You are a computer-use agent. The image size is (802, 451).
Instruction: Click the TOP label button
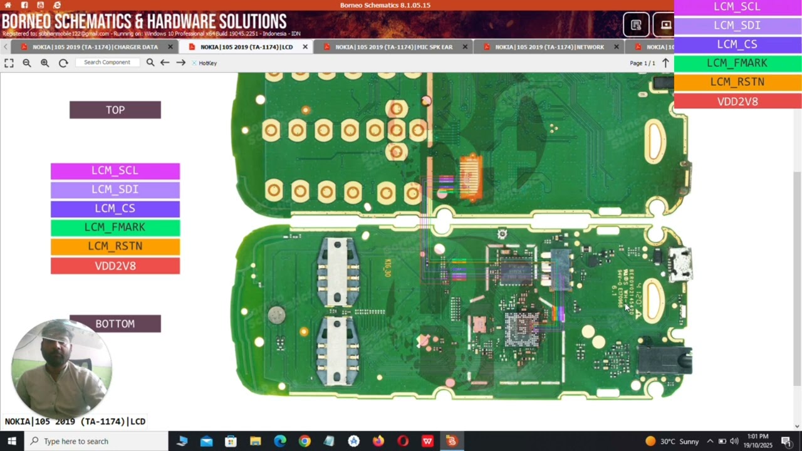(x=115, y=110)
